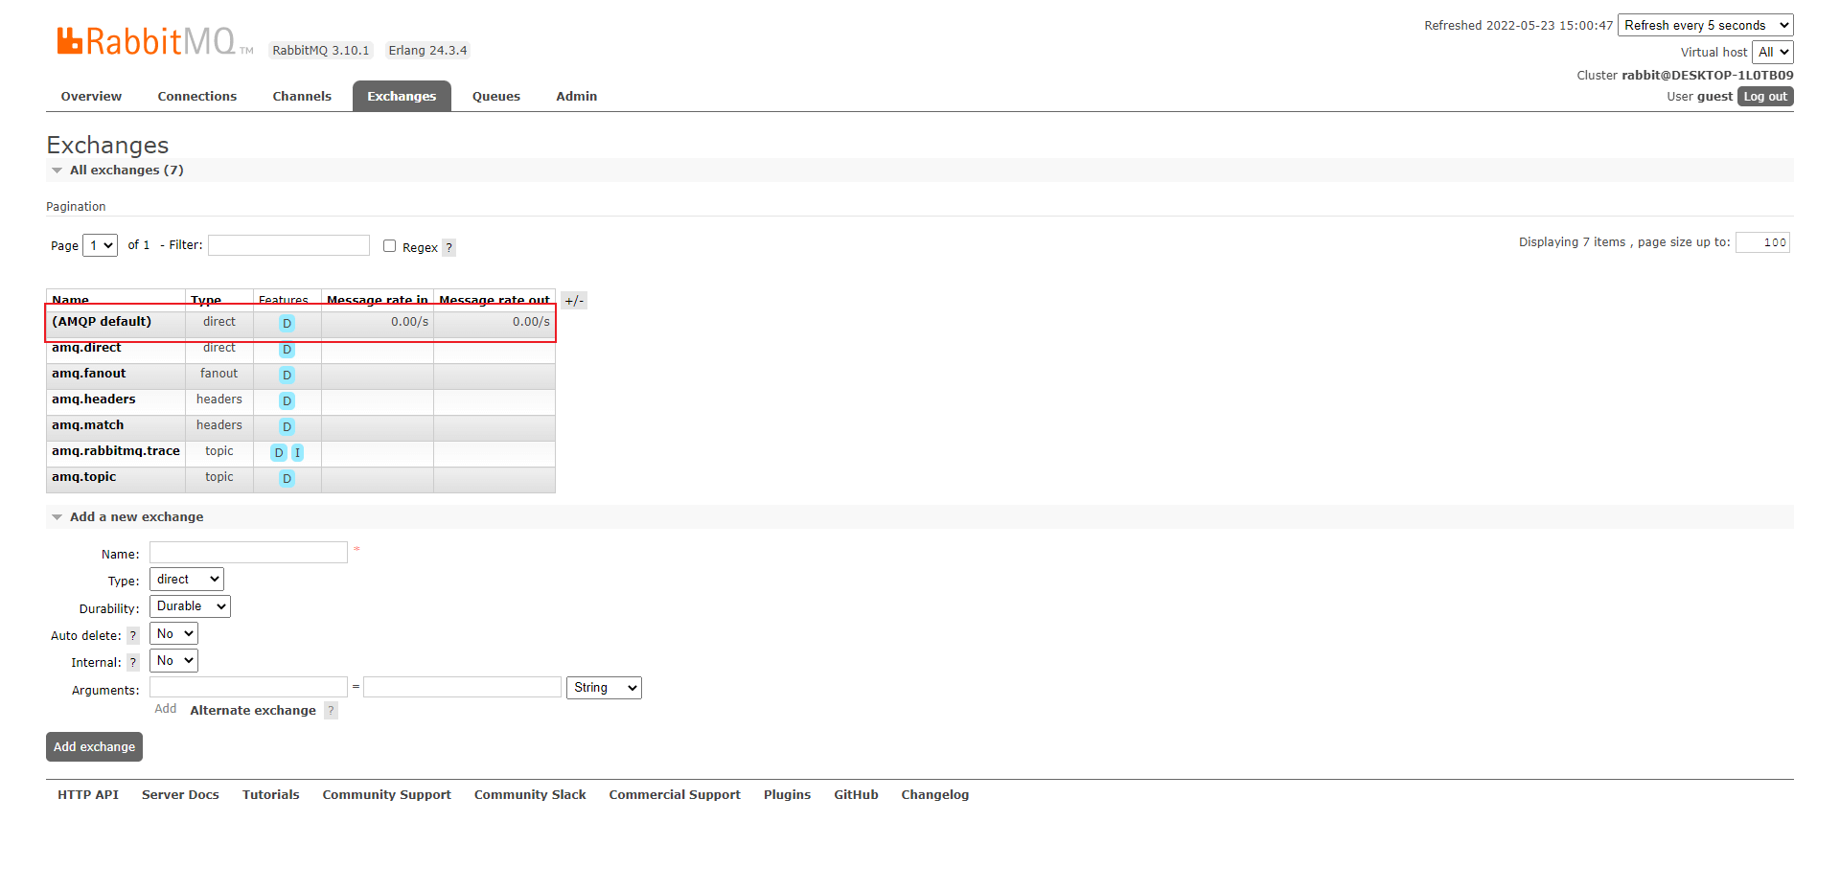The width and height of the screenshot is (1840, 890).
Task: Open Internal help question mark
Action: tap(133, 662)
